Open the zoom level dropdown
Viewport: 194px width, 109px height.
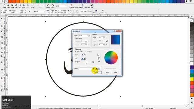click(x=66, y=6)
